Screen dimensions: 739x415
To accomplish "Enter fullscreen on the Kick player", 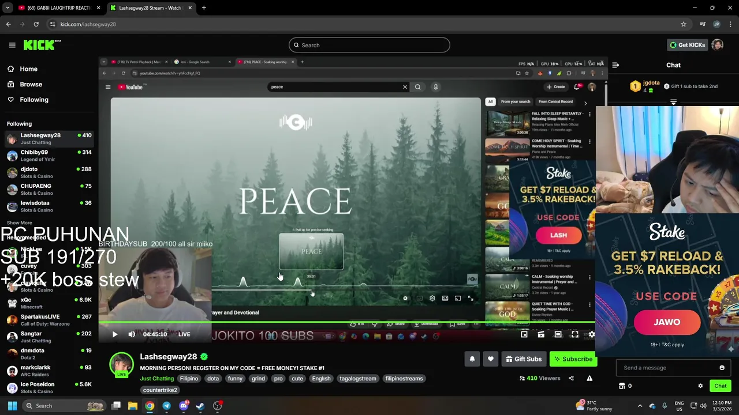I will click(575, 334).
